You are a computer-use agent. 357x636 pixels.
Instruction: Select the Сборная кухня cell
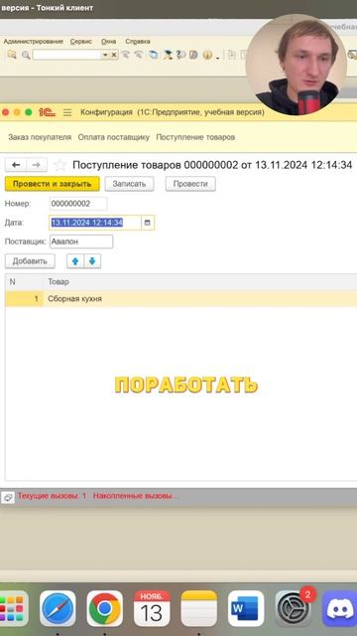199,299
